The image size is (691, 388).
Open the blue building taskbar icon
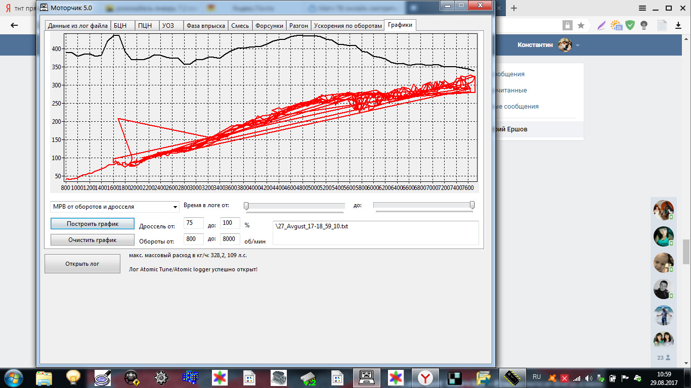pos(190,377)
